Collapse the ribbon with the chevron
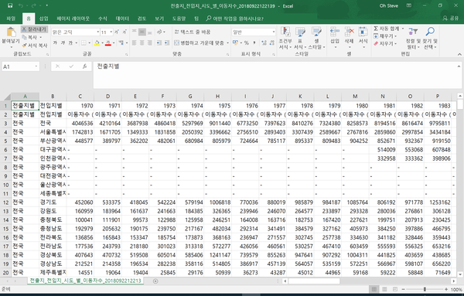 click(459, 54)
